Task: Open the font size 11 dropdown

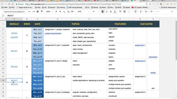Action: pos(96,12)
